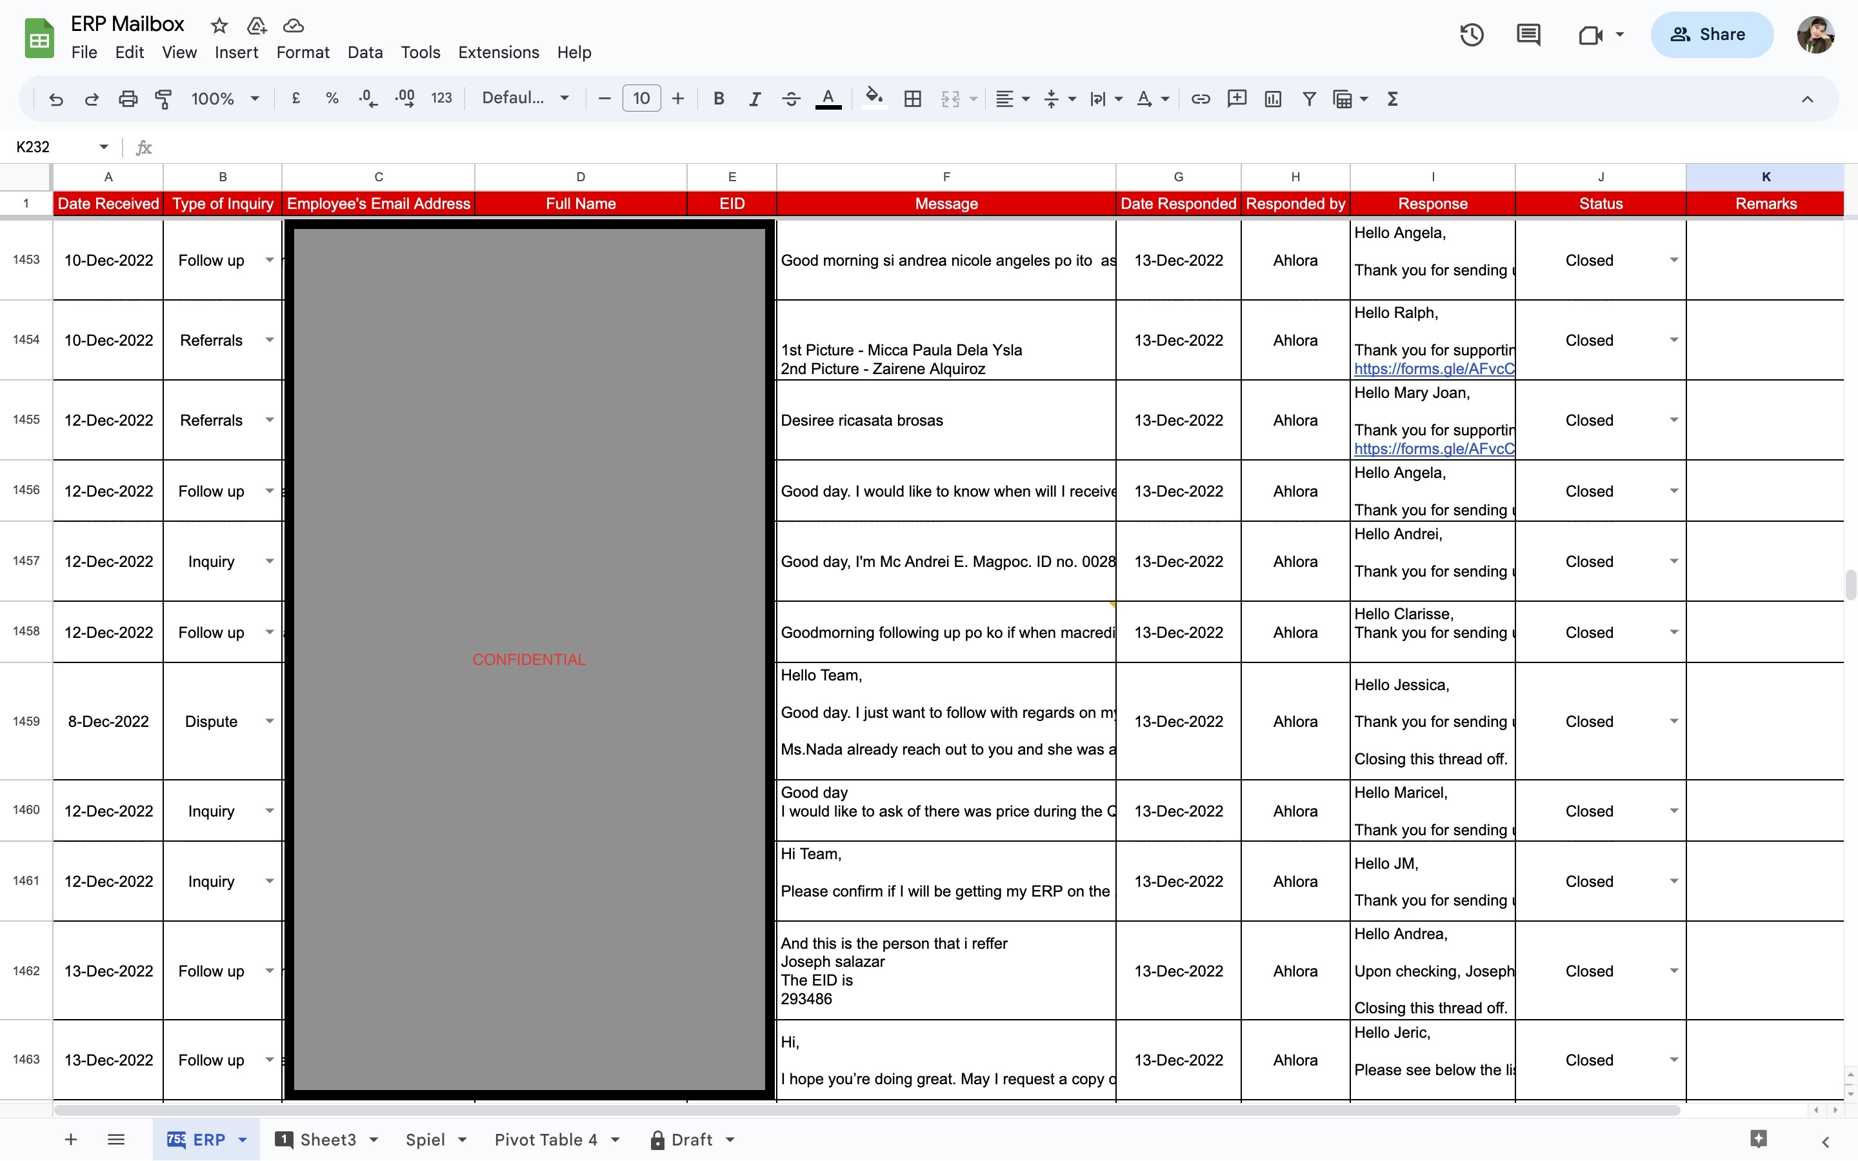Open Type of Inquiry dropdown for Dispute
Screen dimensions: 1858x1161
click(270, 721)
